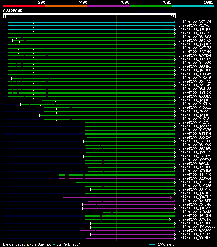
Task: Select UniRef100_A5BQL5 label
Action: (x=195, y=97)
